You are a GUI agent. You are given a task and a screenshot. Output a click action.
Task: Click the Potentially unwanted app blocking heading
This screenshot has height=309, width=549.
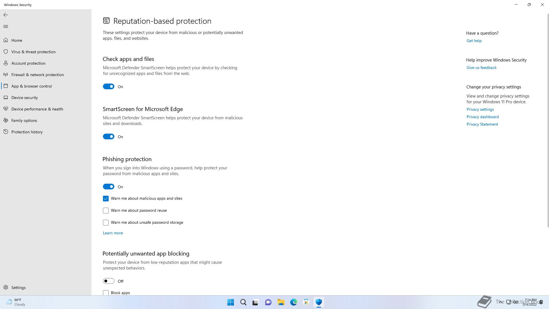(146, 253)
